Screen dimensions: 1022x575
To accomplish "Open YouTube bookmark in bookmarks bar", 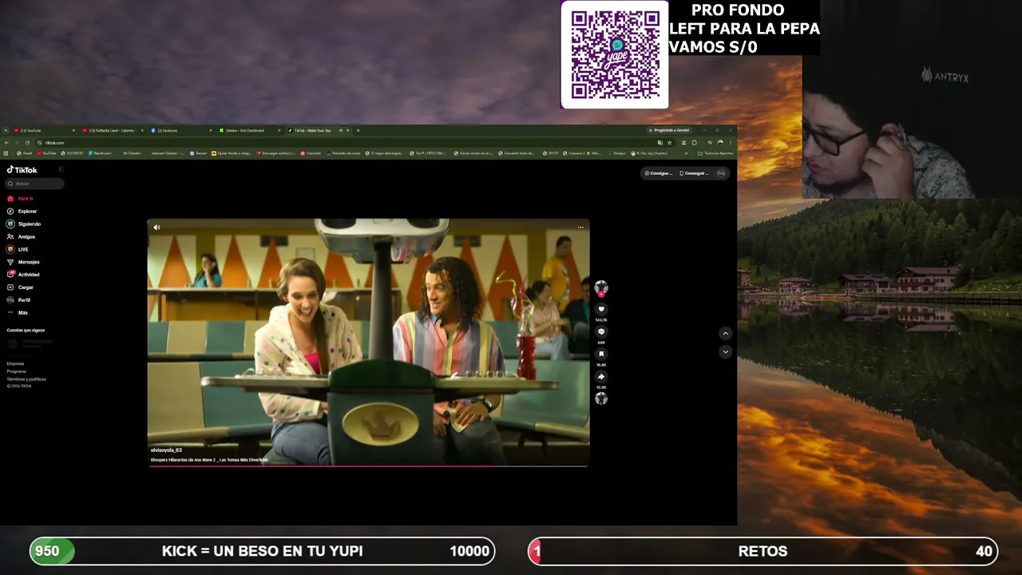I will 47,153.
